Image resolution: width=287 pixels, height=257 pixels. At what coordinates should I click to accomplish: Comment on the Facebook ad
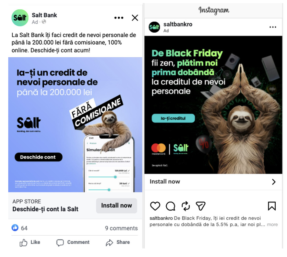pyautogui.click(x=73, y=242)
